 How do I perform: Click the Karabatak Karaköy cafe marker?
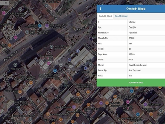tap(48, 114)
